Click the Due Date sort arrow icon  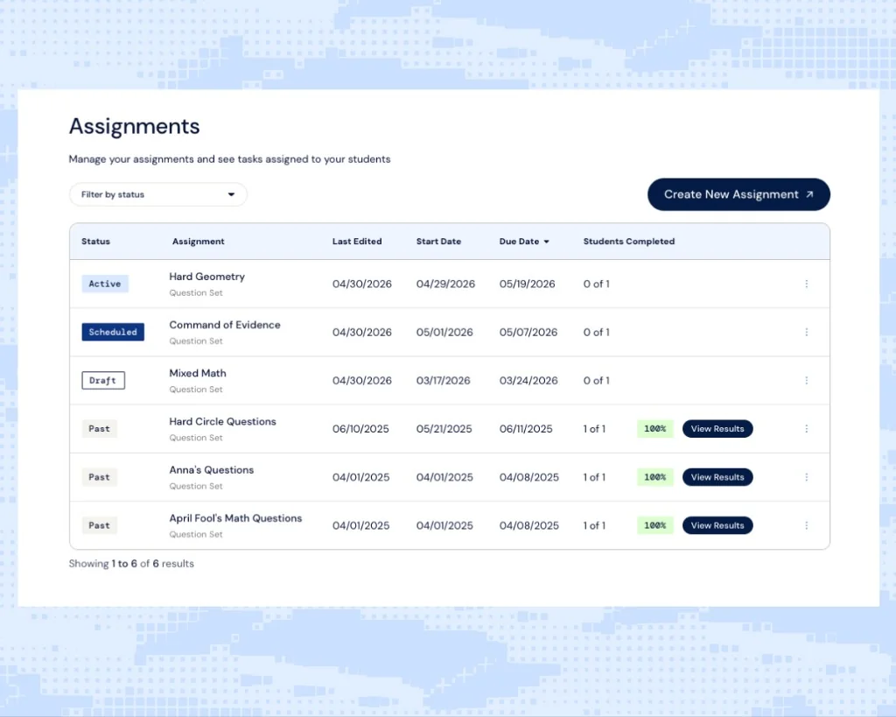(x=546, y=242)
